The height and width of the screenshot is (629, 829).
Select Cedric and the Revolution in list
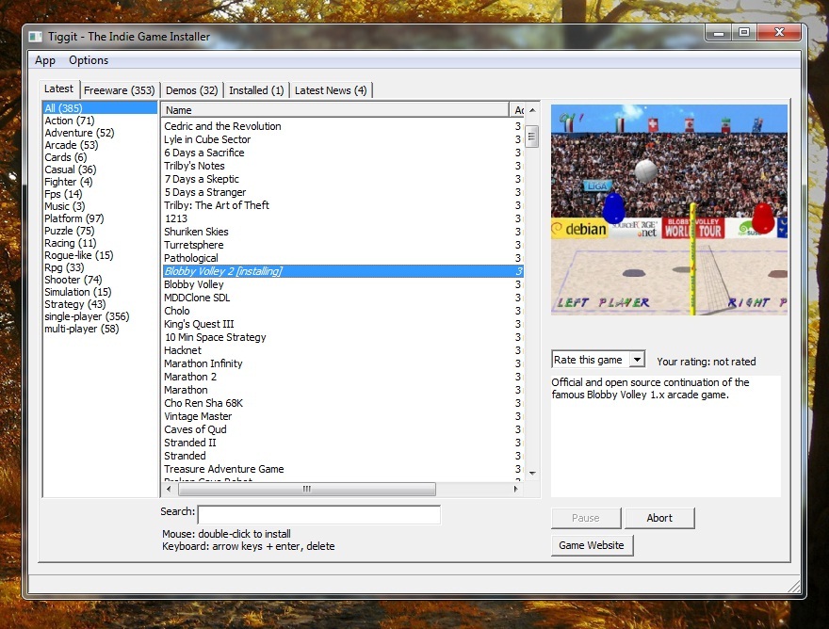pyautogui.click(x=343, y=126)
